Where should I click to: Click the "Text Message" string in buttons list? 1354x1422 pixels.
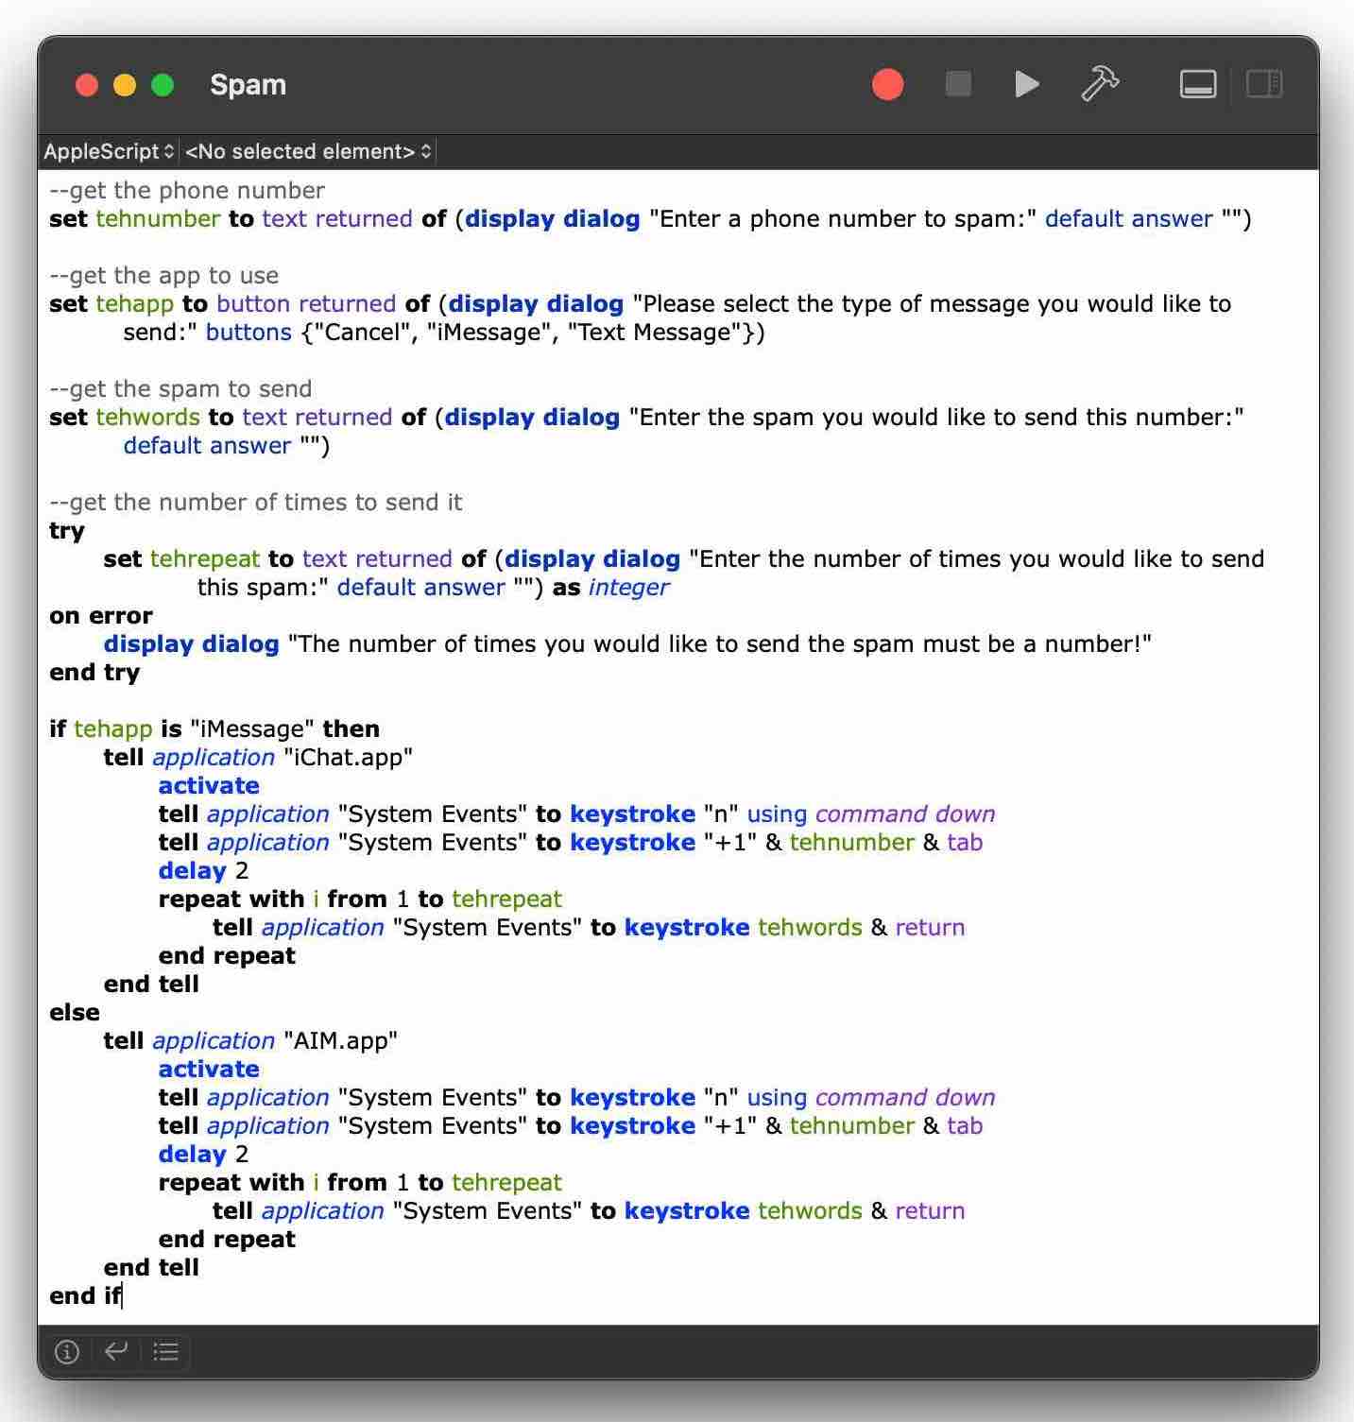[x=656, y=333]
